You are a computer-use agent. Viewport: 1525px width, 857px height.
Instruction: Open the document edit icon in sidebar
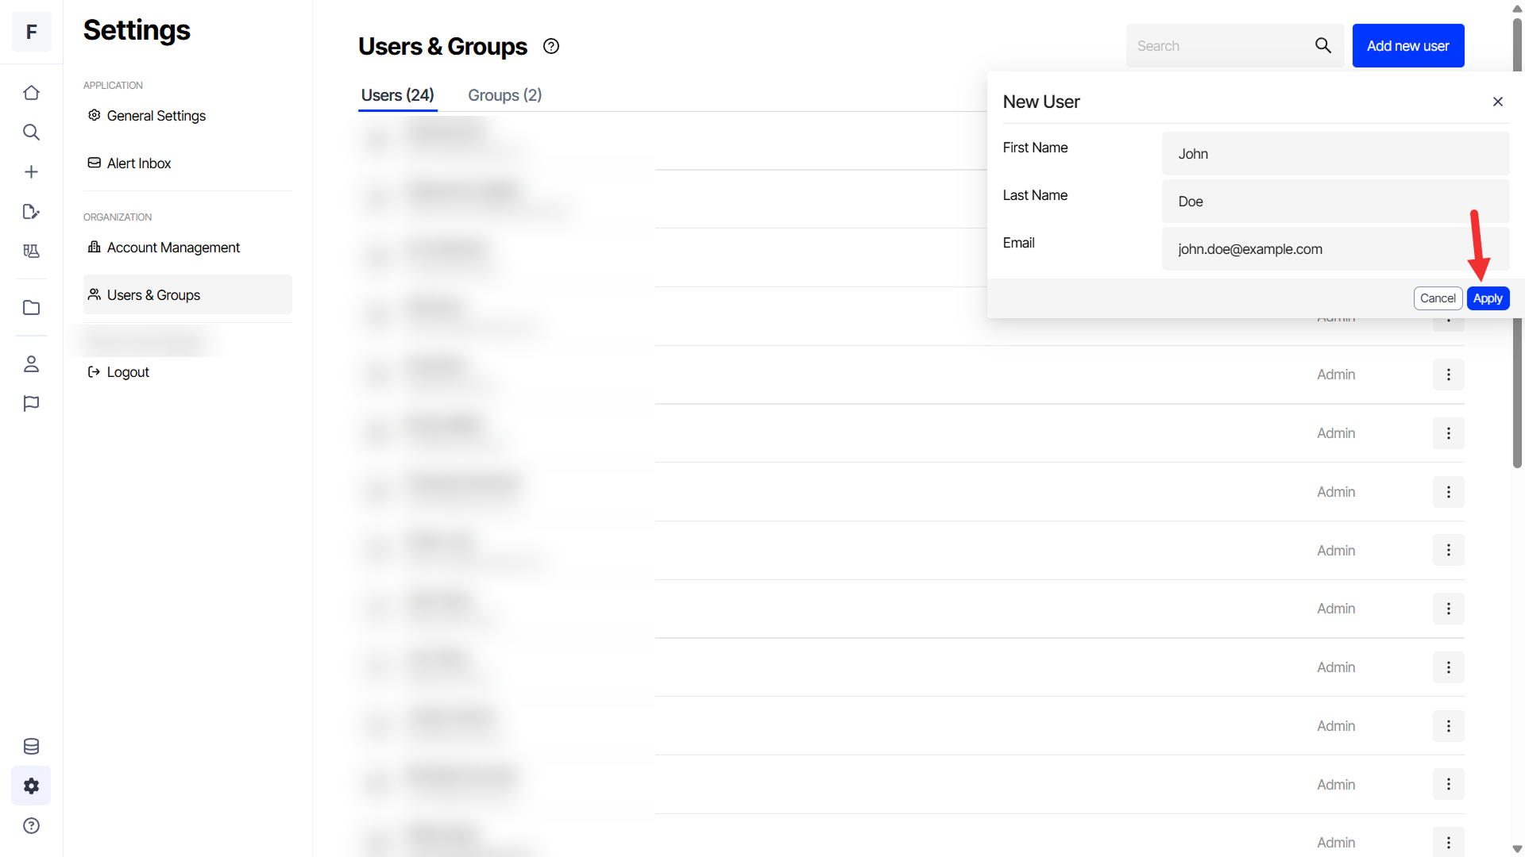click(31, 212)
